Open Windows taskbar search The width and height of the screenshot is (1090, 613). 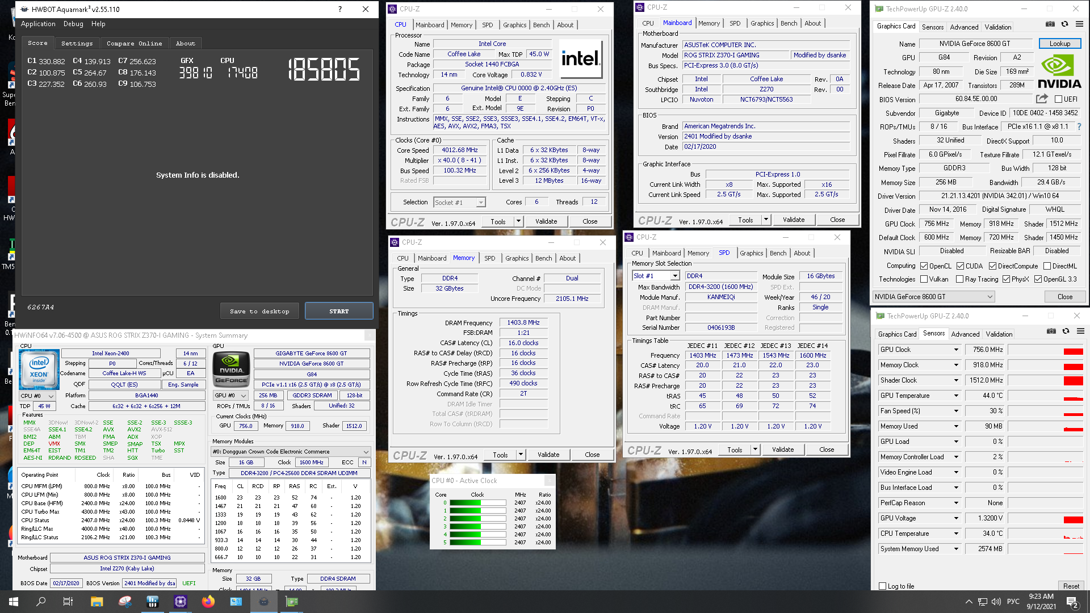[x=41, y=602]
